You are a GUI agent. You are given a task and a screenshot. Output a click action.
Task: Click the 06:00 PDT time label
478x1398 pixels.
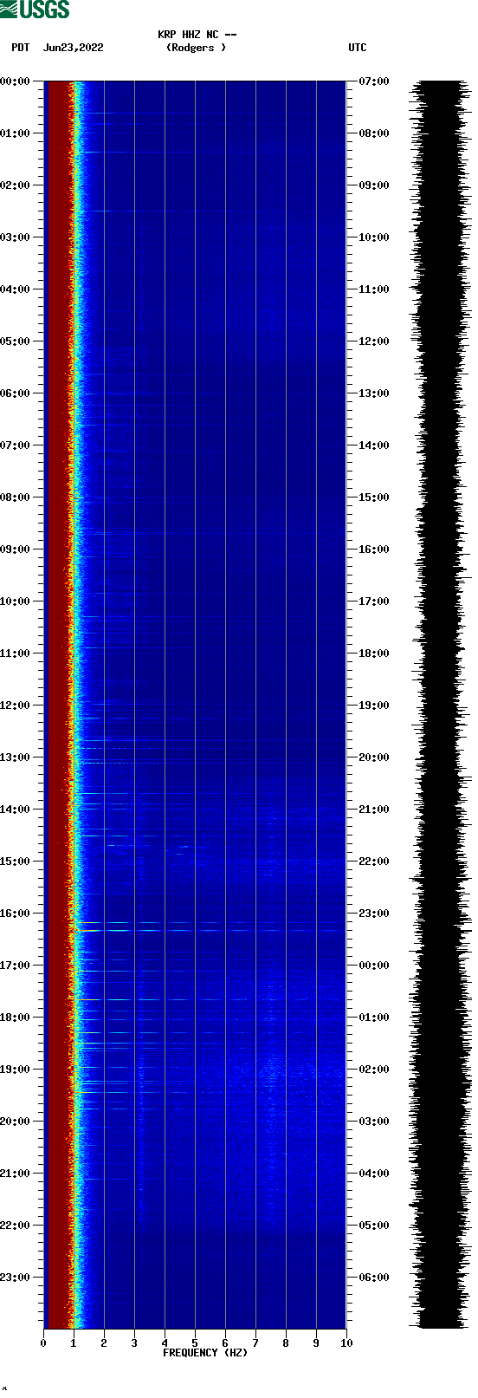[x=16, y=393]
